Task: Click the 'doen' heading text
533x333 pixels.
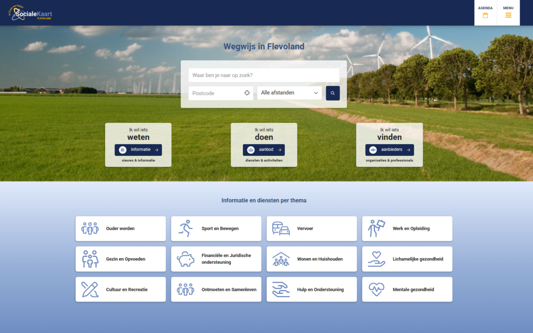Action: 264,137
